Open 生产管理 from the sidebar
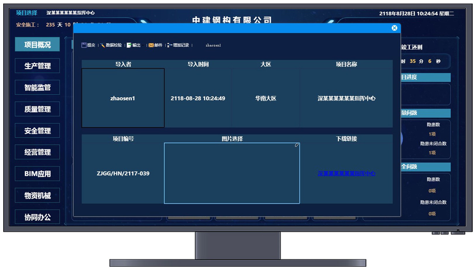The image size is (476, 270). coord(37,66)
